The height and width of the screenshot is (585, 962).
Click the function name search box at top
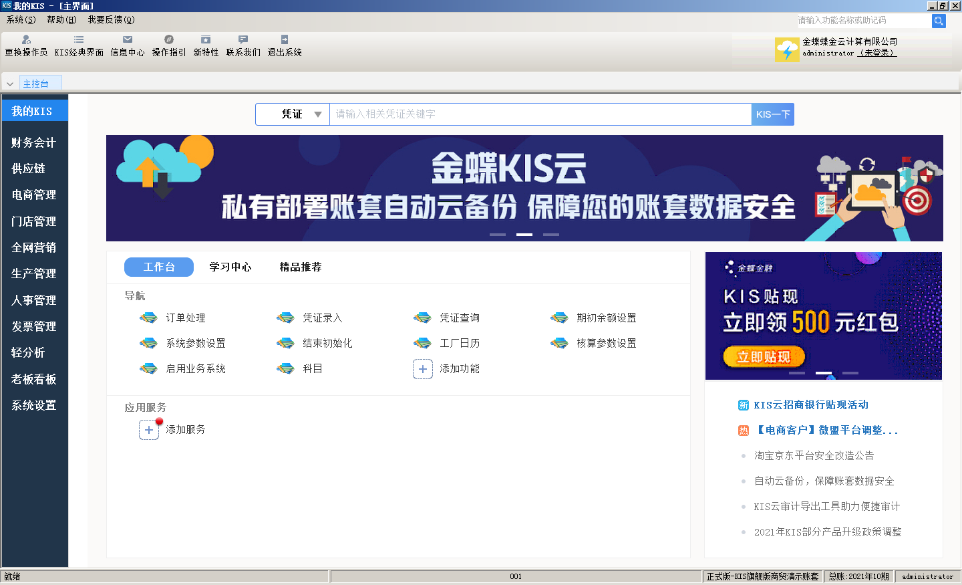click(x=863, y=21)
